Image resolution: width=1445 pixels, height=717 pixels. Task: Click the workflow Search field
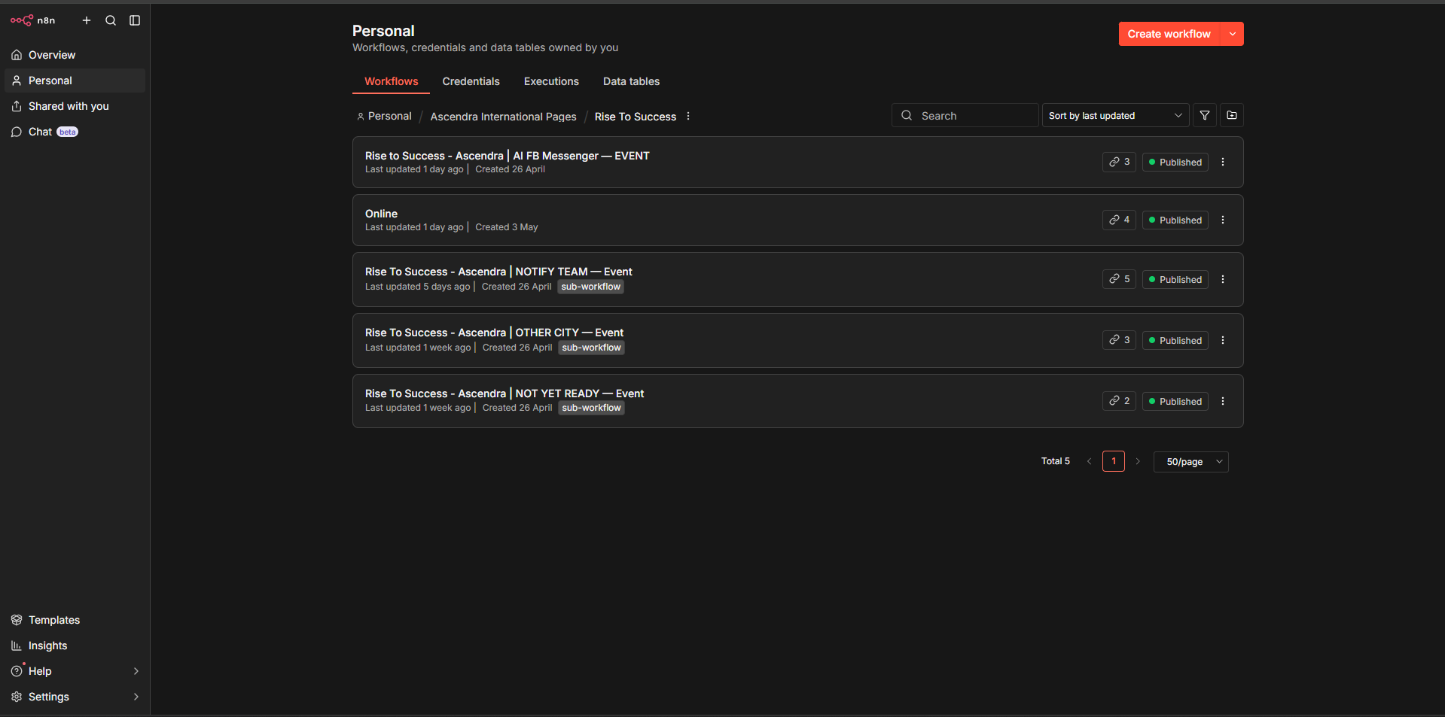click(965, 115)
